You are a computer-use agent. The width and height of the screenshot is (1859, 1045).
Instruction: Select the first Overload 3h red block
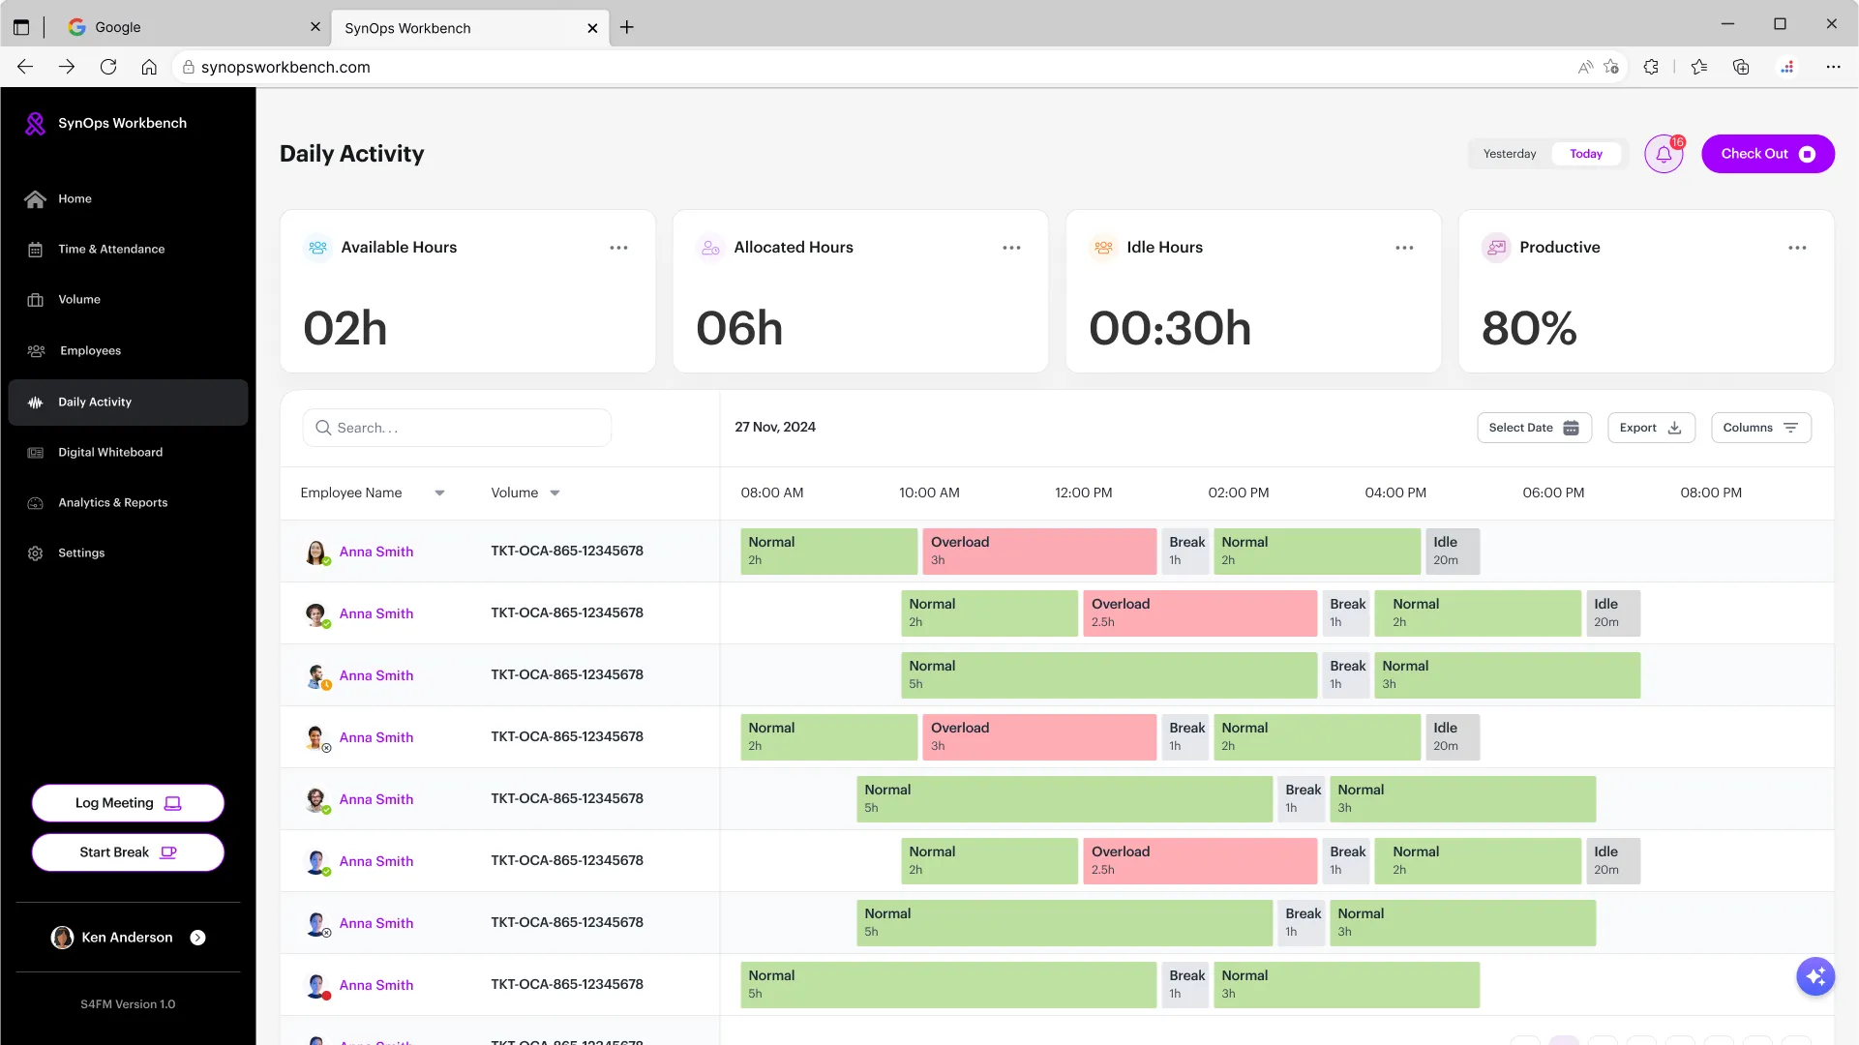click(x=1039, y=552)
